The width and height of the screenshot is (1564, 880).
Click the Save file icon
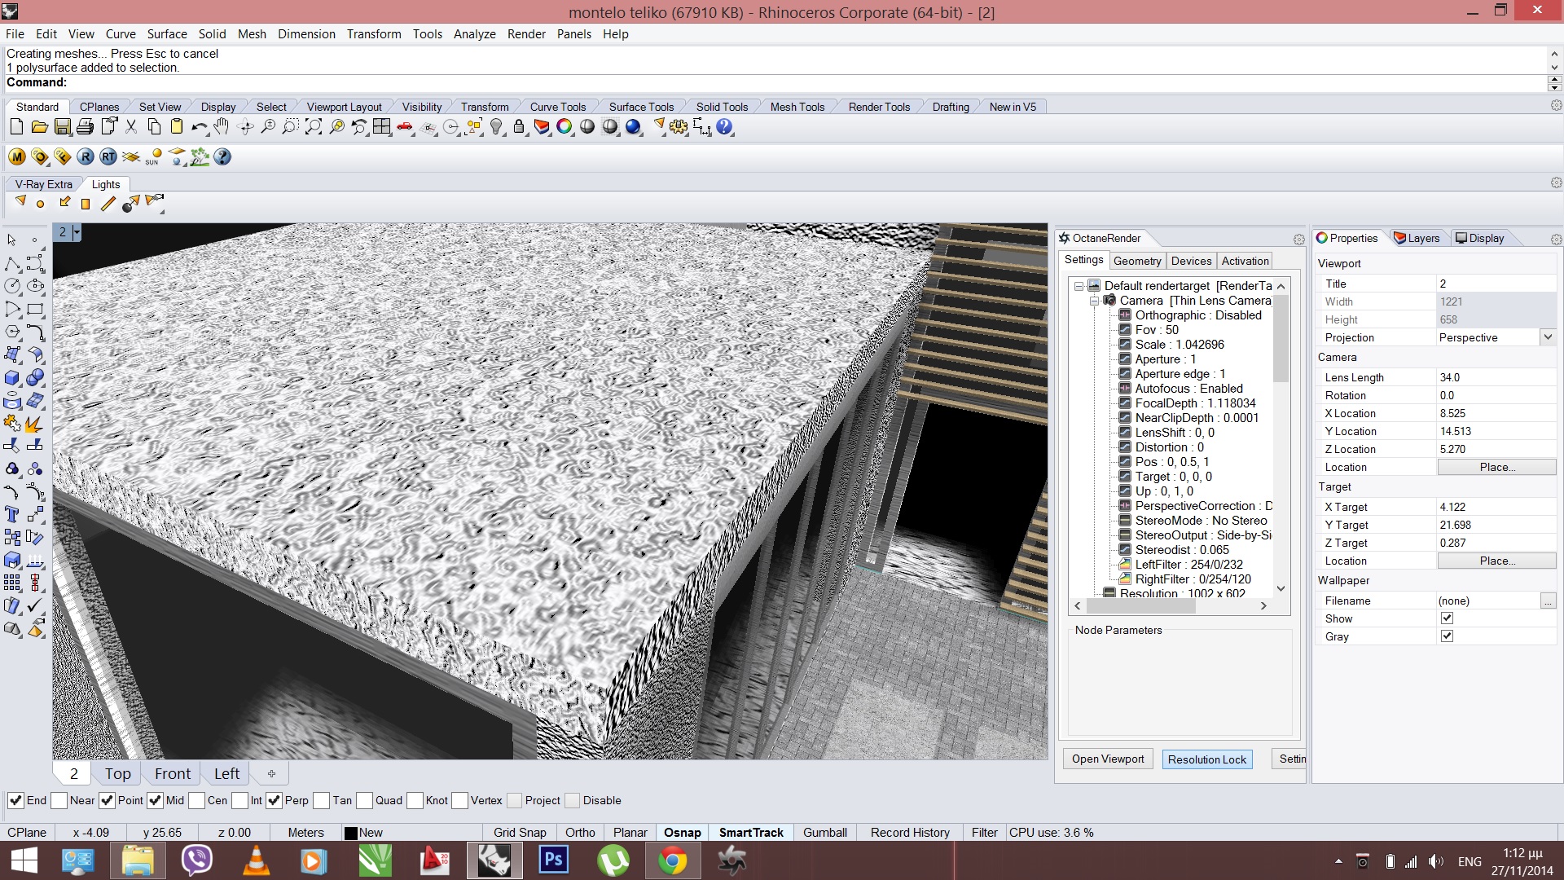click(x=63, y=127)
